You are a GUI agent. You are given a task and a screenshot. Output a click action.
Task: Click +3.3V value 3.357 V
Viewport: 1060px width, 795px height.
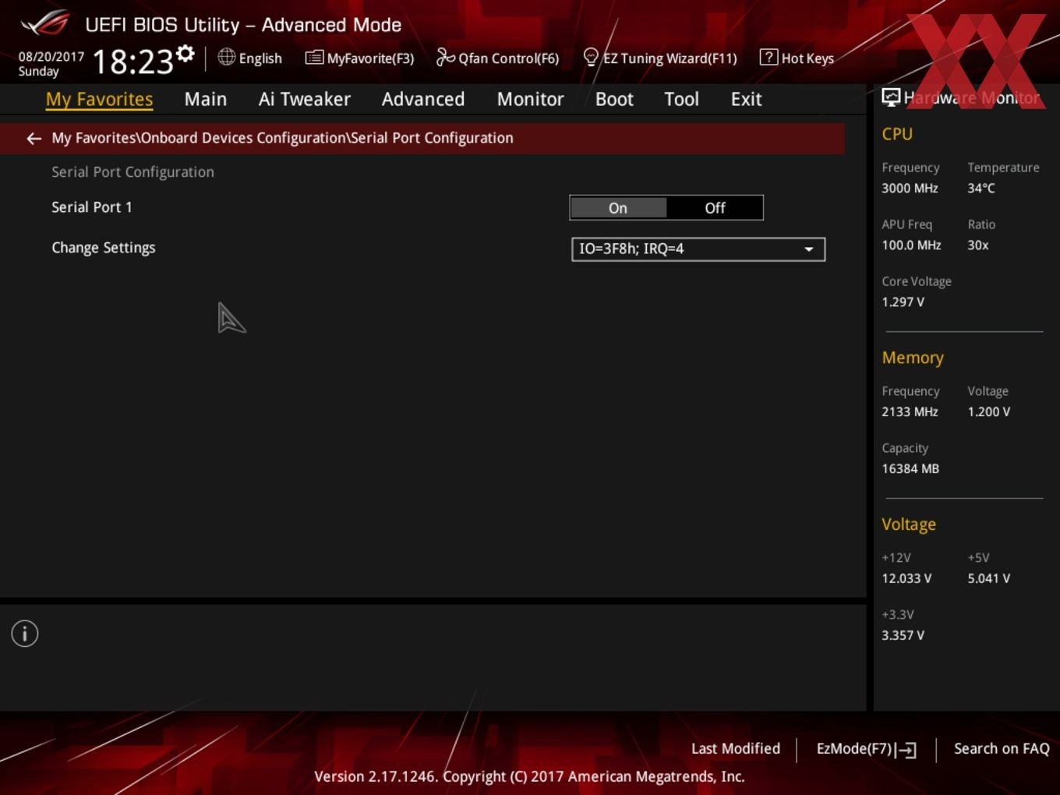tap(903, 636)
